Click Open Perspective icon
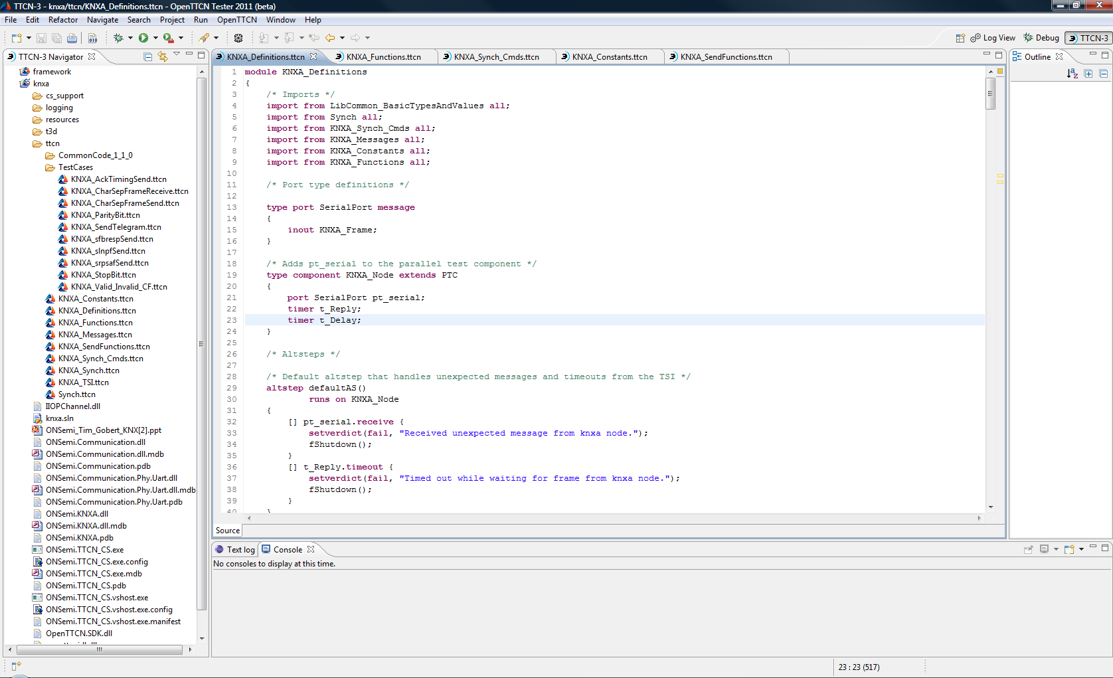 [960, 38]
